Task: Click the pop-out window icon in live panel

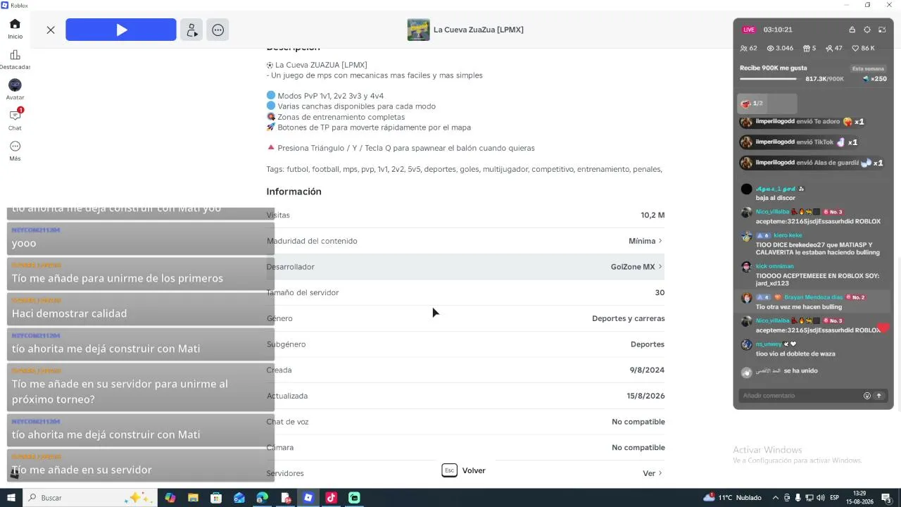Action: [882, 30]
